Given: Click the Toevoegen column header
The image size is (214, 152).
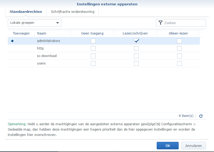Looking at the screenshot, I should click(x=21, y=33).
